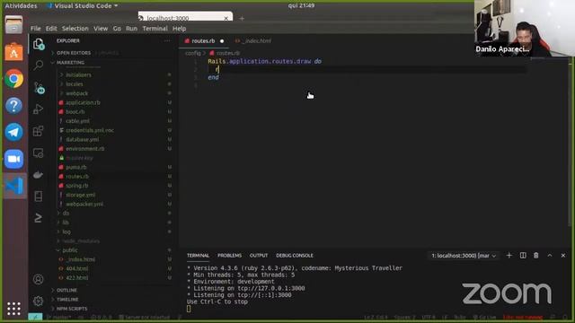Viewport: 575px width, 323px height.
Task: Open the terminal selector dropdown
Action: pyautogui.click(x=464, y=256)
